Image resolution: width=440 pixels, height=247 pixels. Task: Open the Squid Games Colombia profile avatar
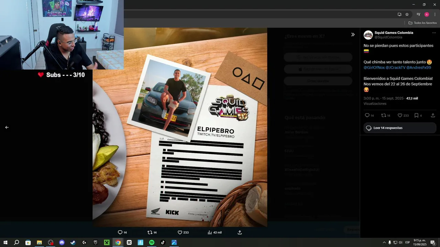pyautogui.click(x=368, y=35)
